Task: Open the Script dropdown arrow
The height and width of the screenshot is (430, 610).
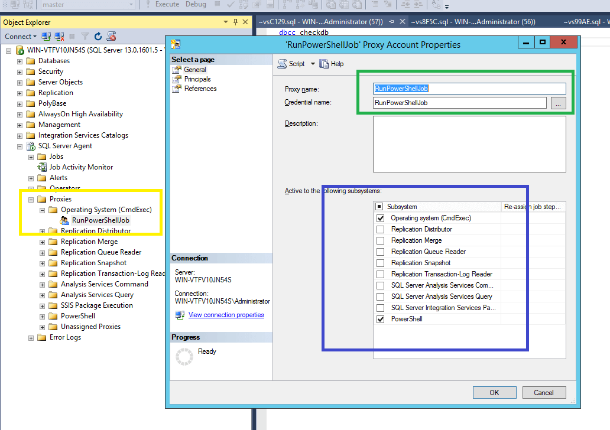Action: (x=313, y=64)
